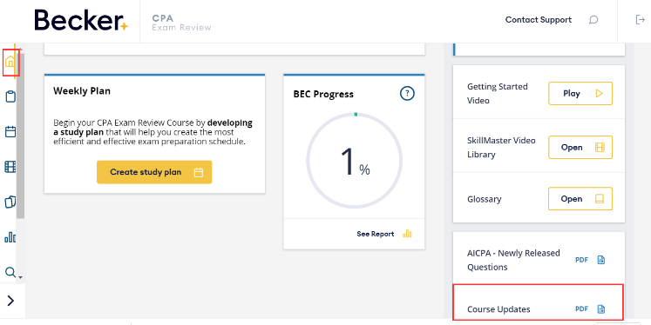Open the bar chart reports sidebar icon

[10, 237]
